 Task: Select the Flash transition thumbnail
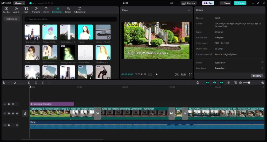(85, 32)
